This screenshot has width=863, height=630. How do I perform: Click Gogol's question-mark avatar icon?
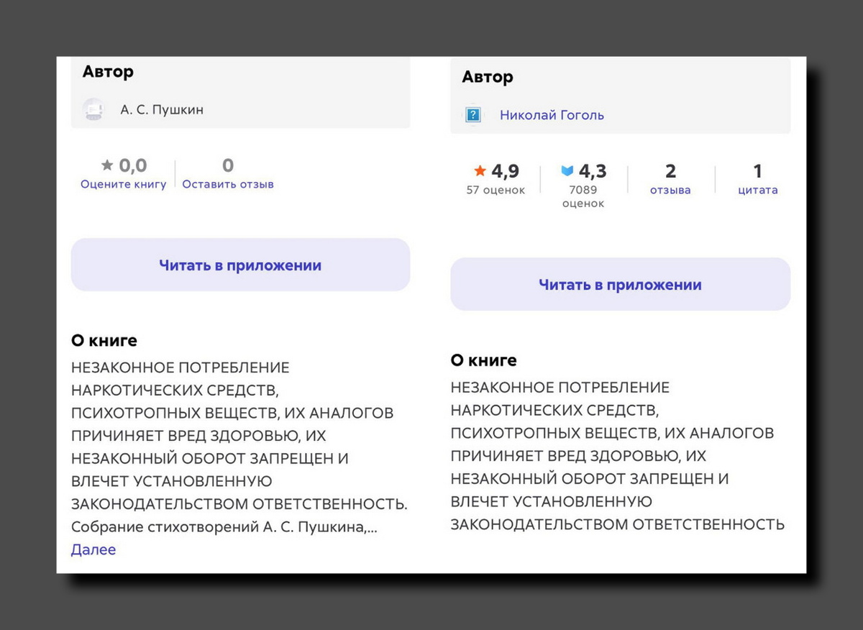click(473, 114)
